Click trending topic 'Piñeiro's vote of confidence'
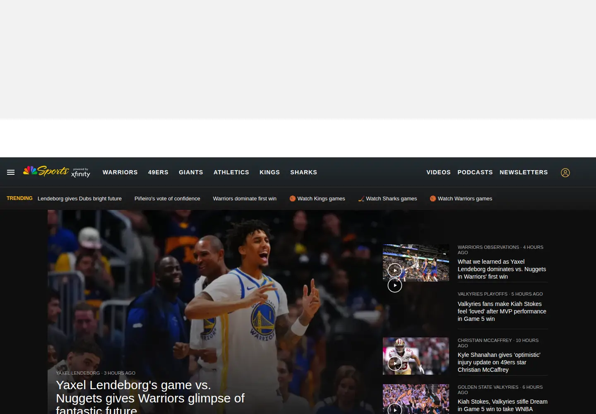 click(167, 199)
